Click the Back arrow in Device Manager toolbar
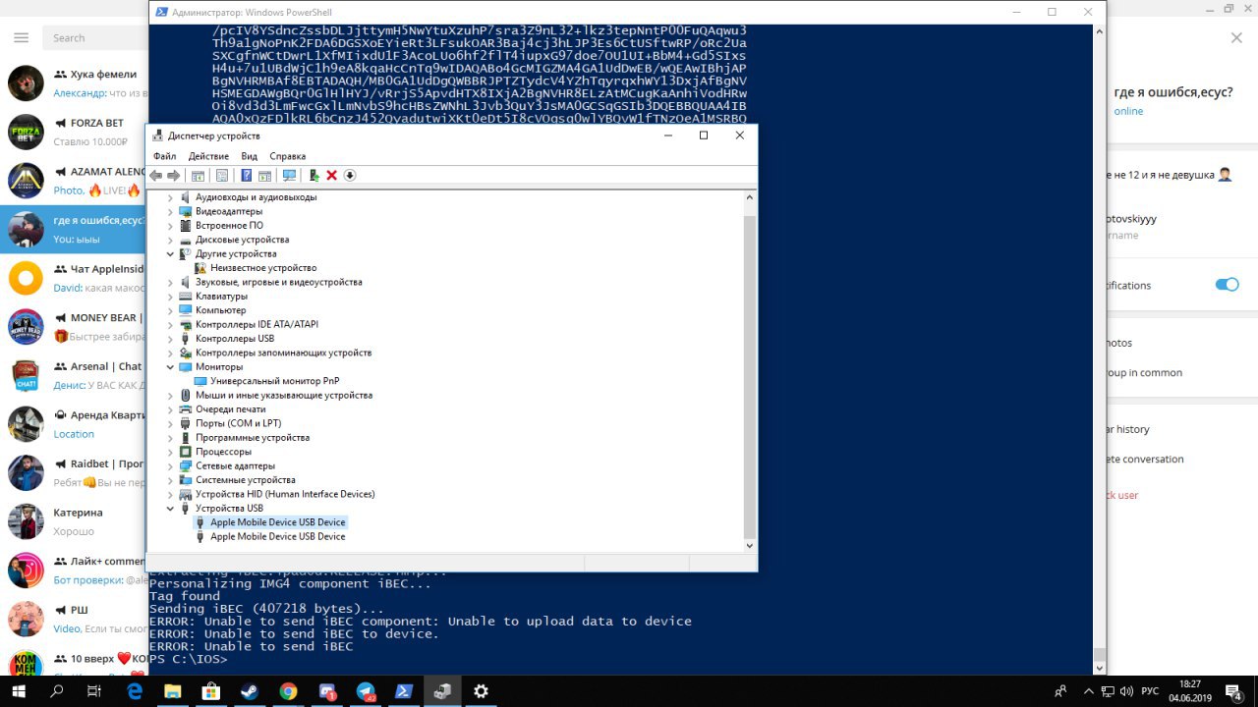Screen dimensions: 1258x707 155,176
